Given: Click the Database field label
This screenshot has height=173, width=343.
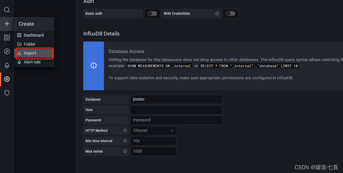Looking at the screenshot, I should tap(93, 99).
